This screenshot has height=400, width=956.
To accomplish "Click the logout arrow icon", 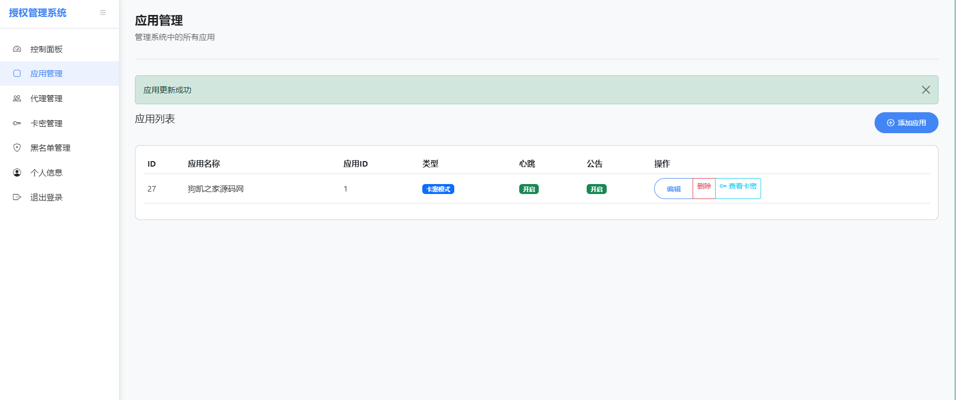I will click(17, 197).
